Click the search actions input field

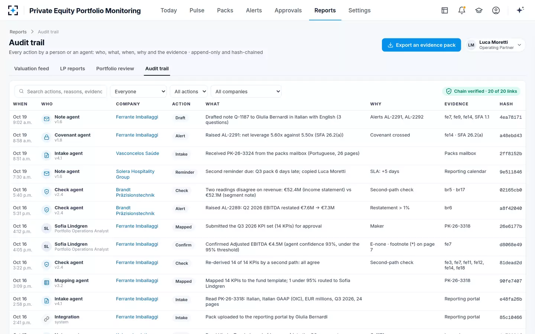coord(61,91)
